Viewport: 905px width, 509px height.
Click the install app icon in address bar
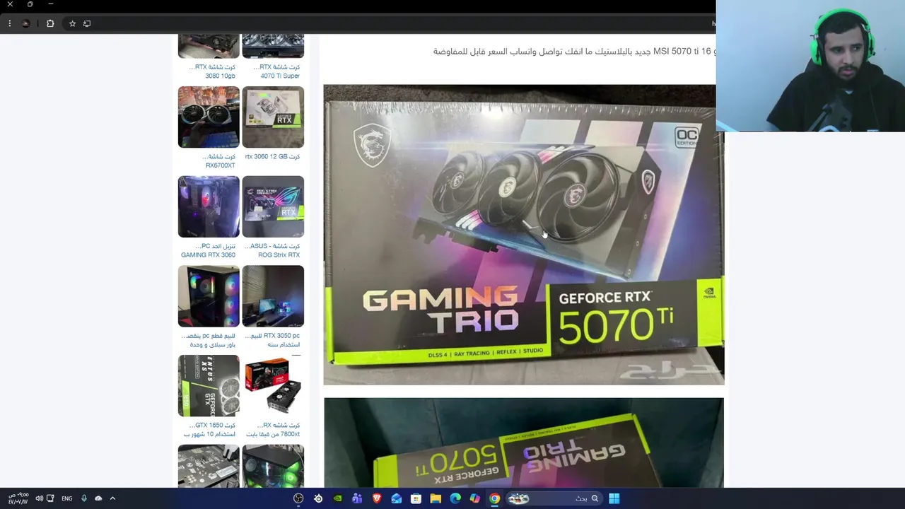87,23
